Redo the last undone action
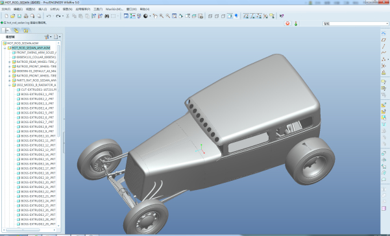The image size is (390, 236). pos(58,16)
